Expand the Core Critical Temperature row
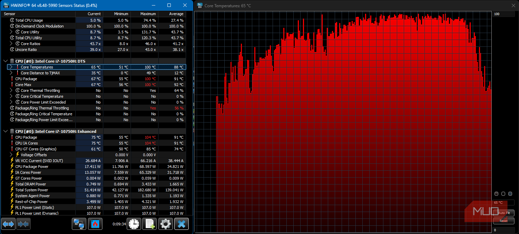 coord(11,96)
